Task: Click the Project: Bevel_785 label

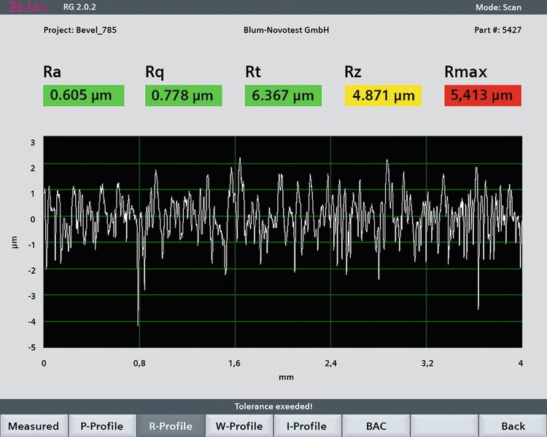Action: tap(80, 32)
